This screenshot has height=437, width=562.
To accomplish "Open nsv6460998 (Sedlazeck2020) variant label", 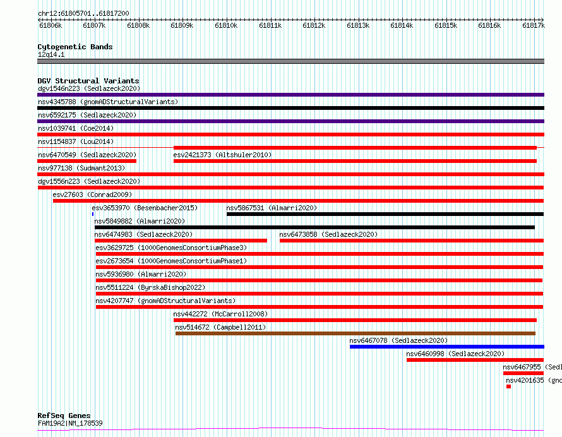I will (x=455, y=354).
